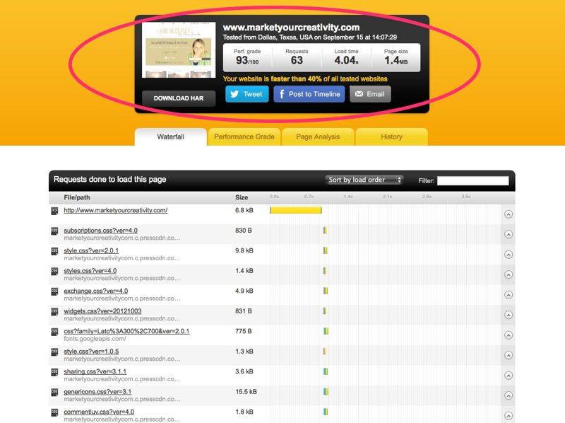Click the www.marketyourcreativity.com heading
The height and width of the screenshot is (423, 565).
(x=291, y=28)
